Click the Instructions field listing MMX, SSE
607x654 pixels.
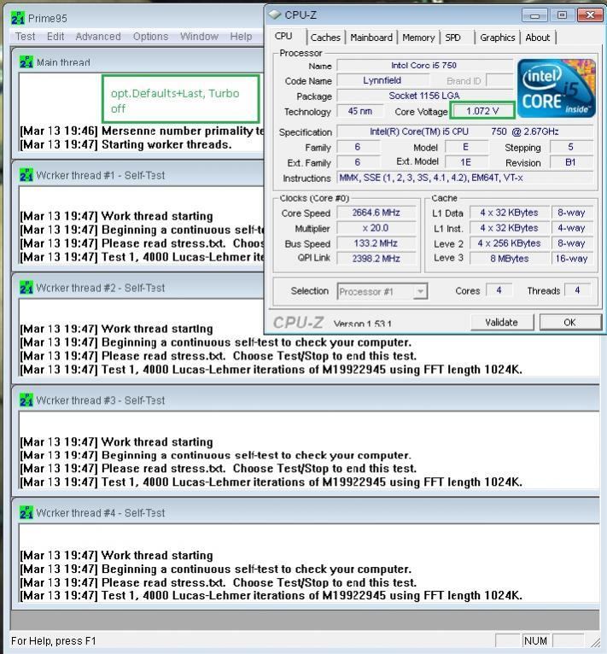pos(464,178)
